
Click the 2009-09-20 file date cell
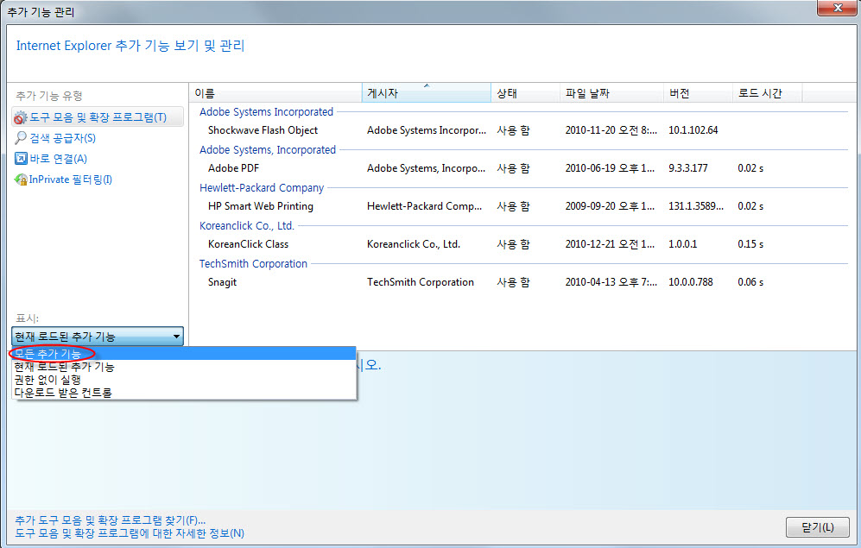point(610,205)
